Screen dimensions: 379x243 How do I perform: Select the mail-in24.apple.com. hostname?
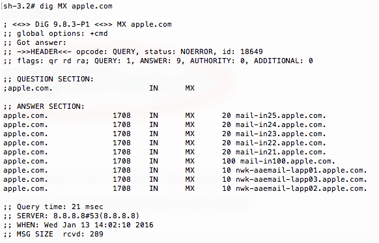pos(281,125)
